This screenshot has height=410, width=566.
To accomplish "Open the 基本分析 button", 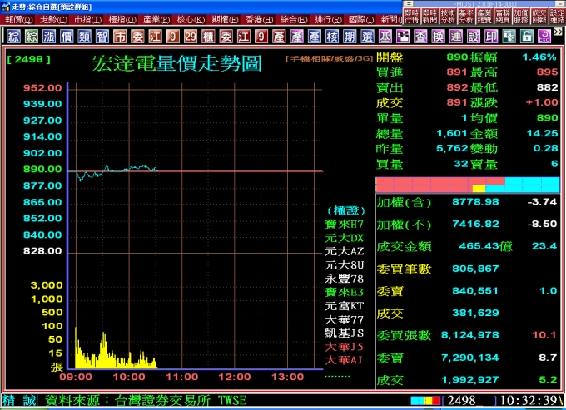I will (x=466, y=17).
